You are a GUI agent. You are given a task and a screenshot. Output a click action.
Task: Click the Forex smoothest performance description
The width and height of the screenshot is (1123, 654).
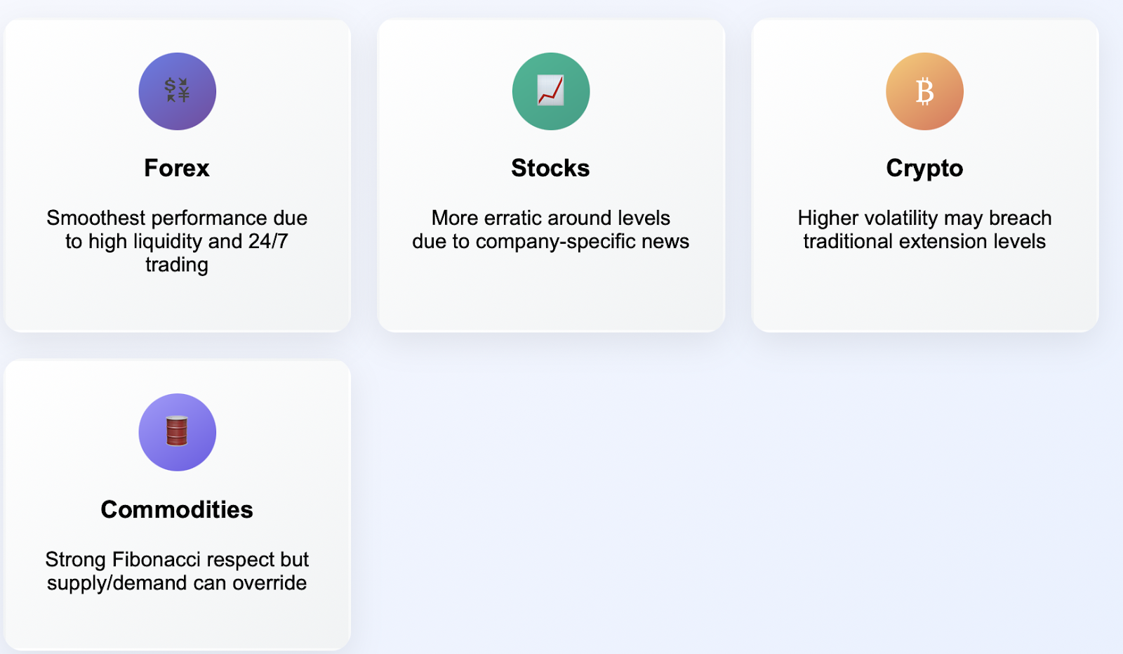point(177,241)
